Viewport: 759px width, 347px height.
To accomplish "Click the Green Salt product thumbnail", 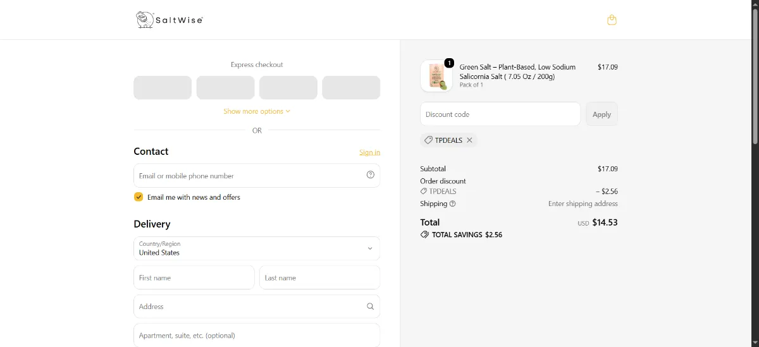I will click(x=436, y=76).
